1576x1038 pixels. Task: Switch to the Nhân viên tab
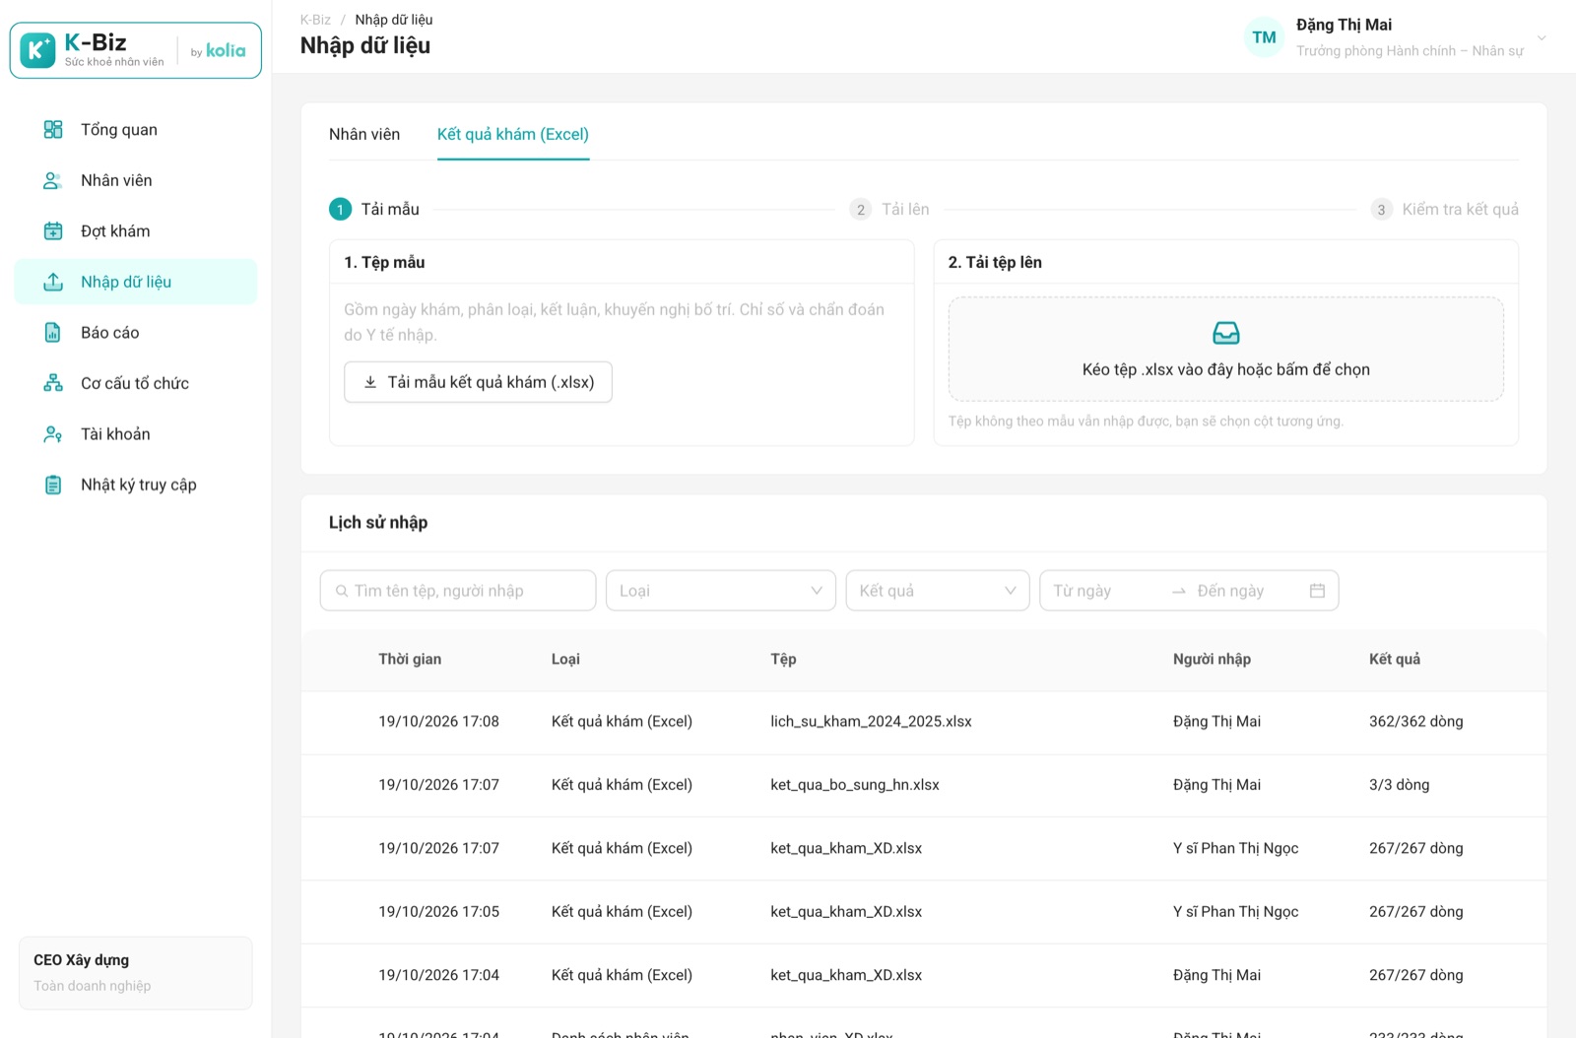pos(364,134)
